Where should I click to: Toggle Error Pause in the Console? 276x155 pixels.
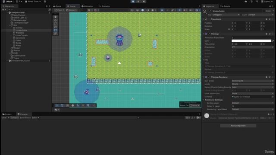pos(25,118)
